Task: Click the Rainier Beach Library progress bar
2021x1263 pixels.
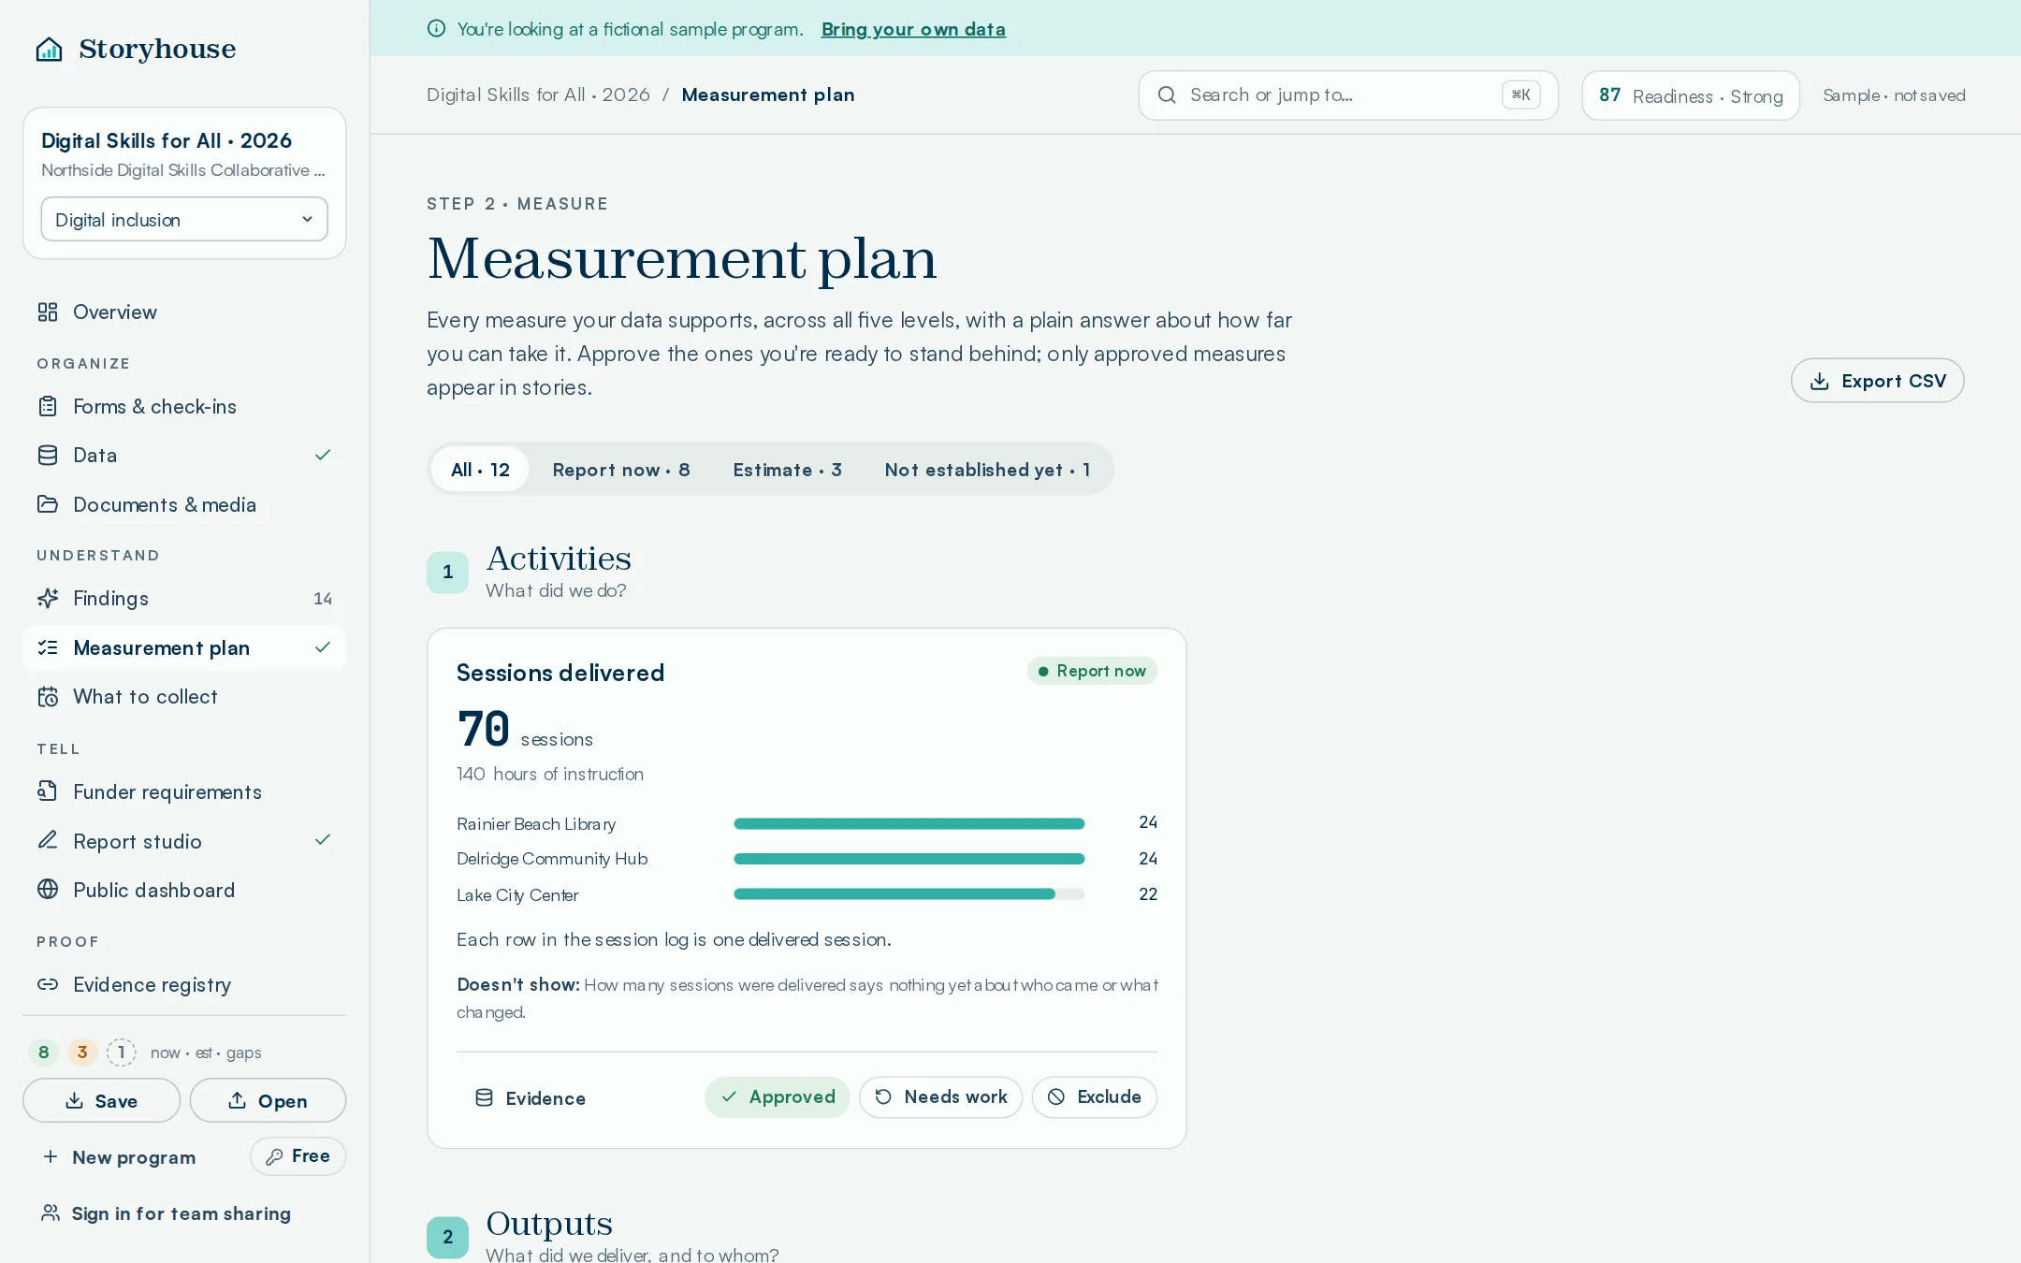Action: coord(909,824)
